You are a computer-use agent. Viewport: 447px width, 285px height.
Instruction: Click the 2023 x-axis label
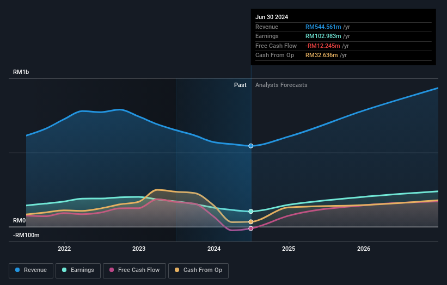[x=139, y=249]
